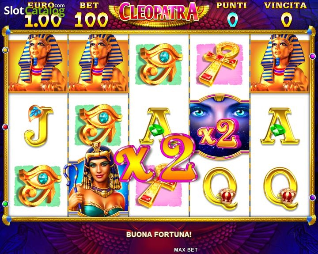Click the Cleopatra game title logo
The image size is (318, 254).
(159, 12)
